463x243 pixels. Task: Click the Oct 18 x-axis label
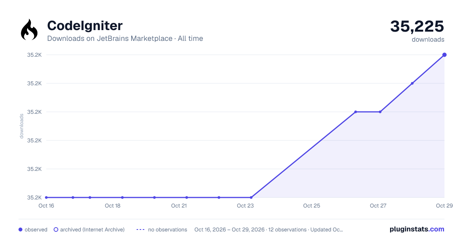[113, 206]
